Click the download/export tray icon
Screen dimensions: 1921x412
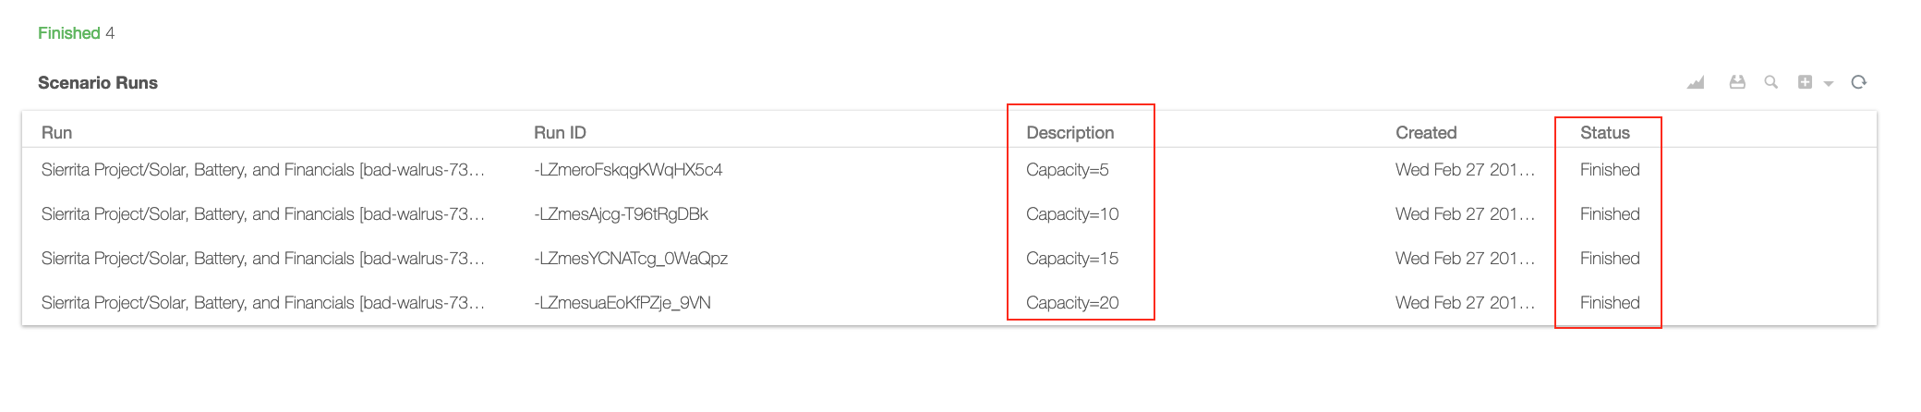pyautogui.click(x=1737, y=82)
